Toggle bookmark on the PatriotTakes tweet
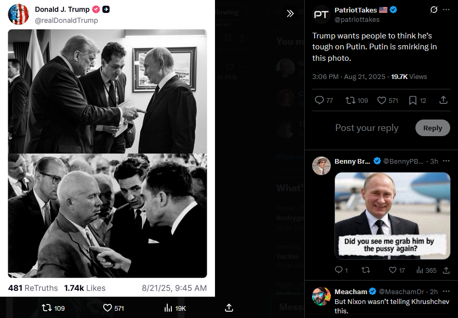 pyautogui.click(x=413, y=100)
